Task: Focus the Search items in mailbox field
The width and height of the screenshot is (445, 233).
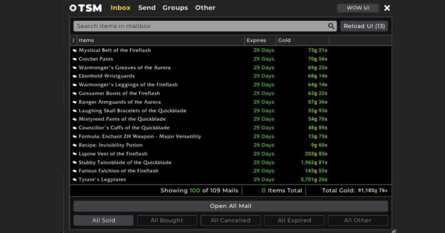Action: pyautogui.click(x=200, y=26)
